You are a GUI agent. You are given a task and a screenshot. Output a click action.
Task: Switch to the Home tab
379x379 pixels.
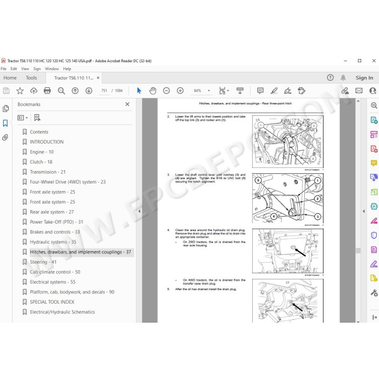(10, 78)
